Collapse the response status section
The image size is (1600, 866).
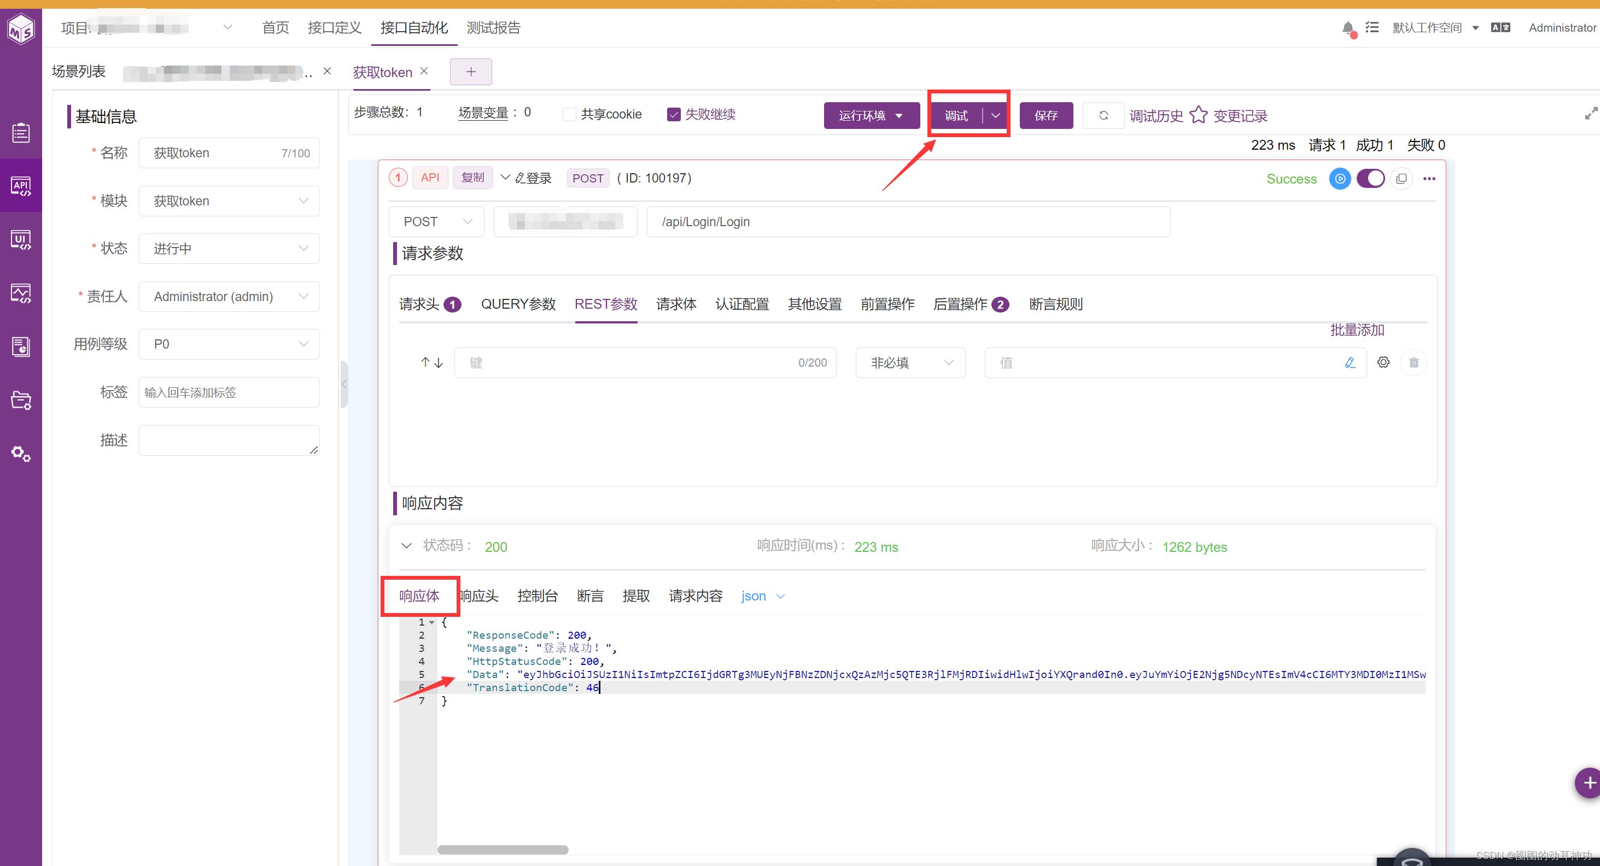[406, 546]
